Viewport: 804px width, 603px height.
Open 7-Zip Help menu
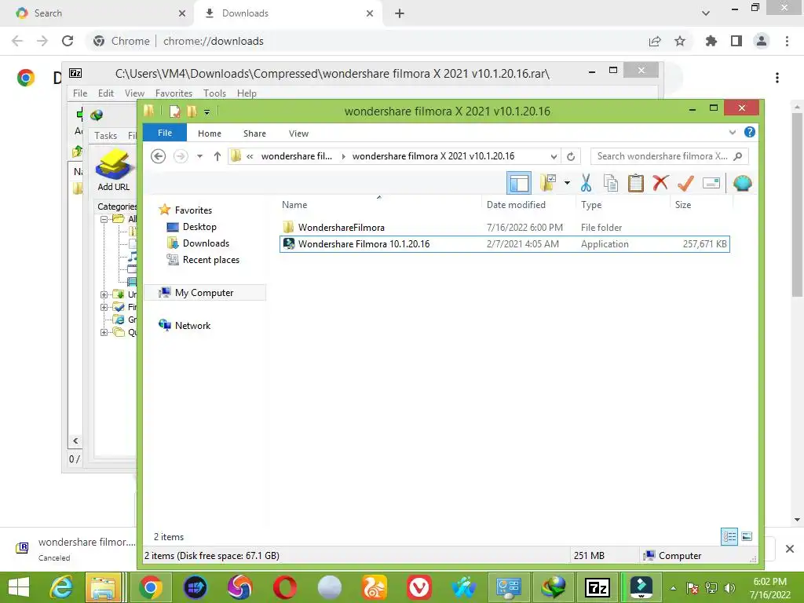[x=247, y=93]
